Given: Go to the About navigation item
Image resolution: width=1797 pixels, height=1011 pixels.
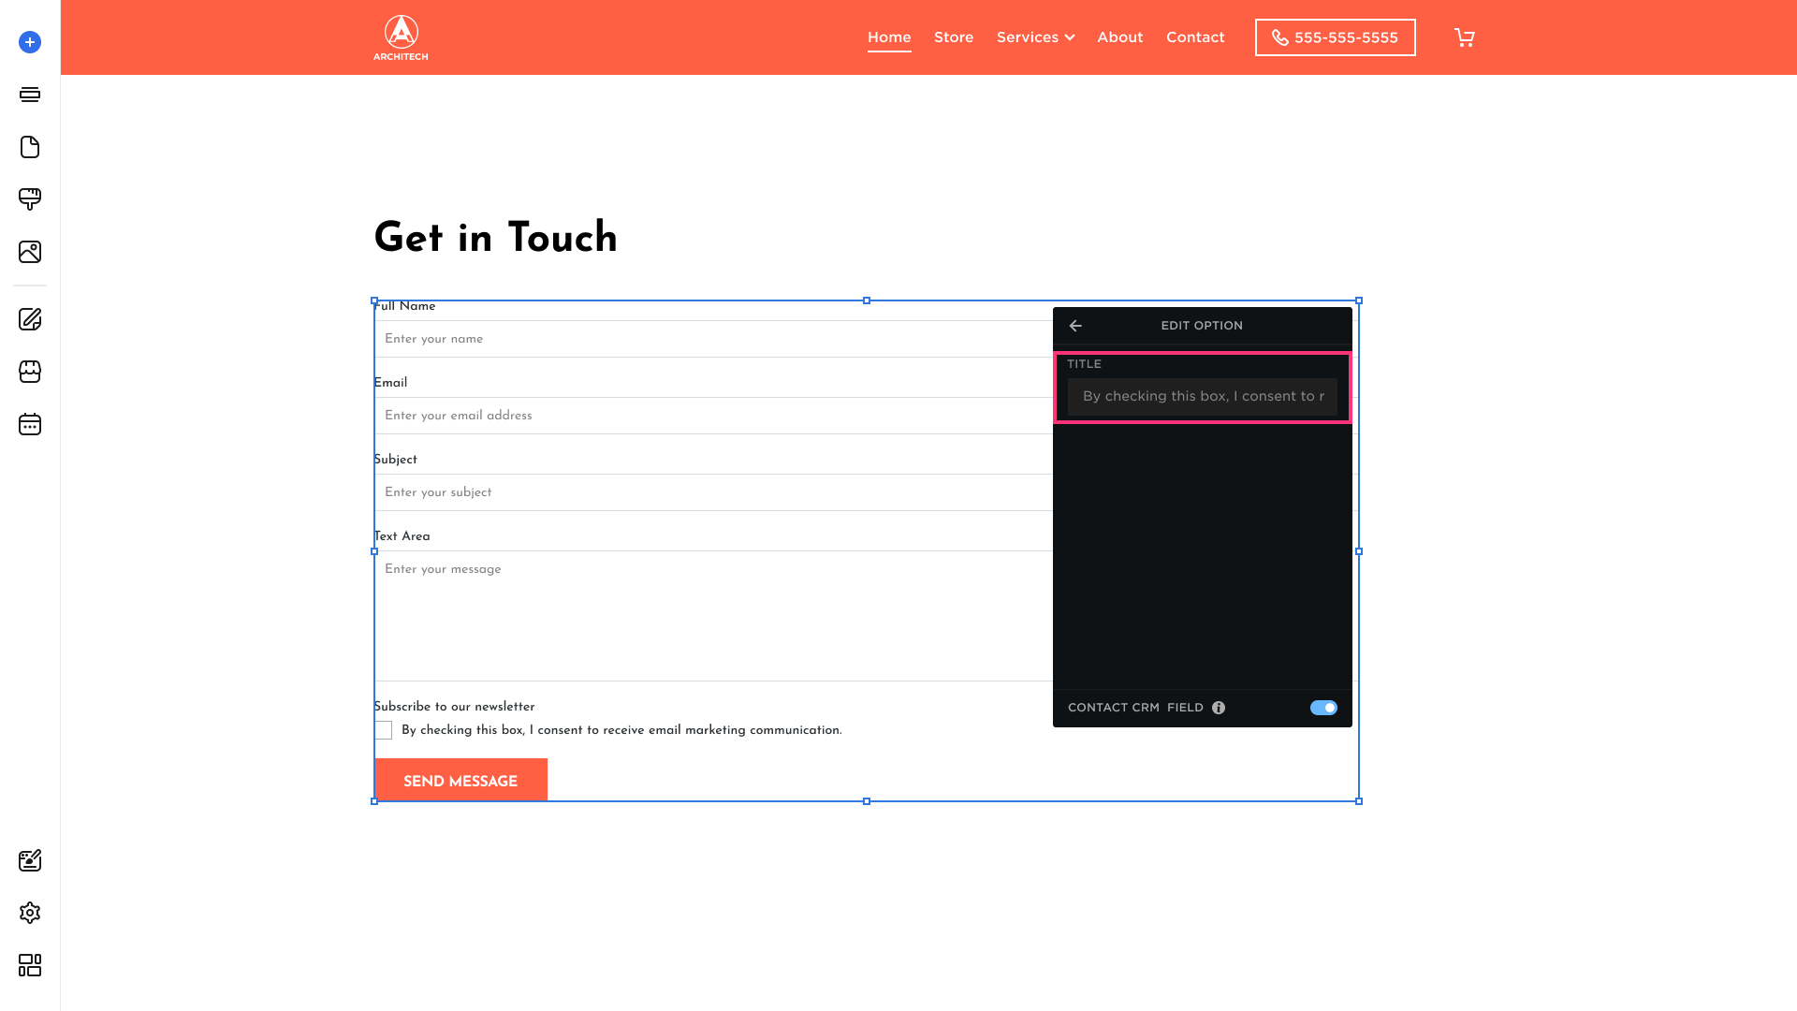Looking at the screenshot, I should [1120, 37].
